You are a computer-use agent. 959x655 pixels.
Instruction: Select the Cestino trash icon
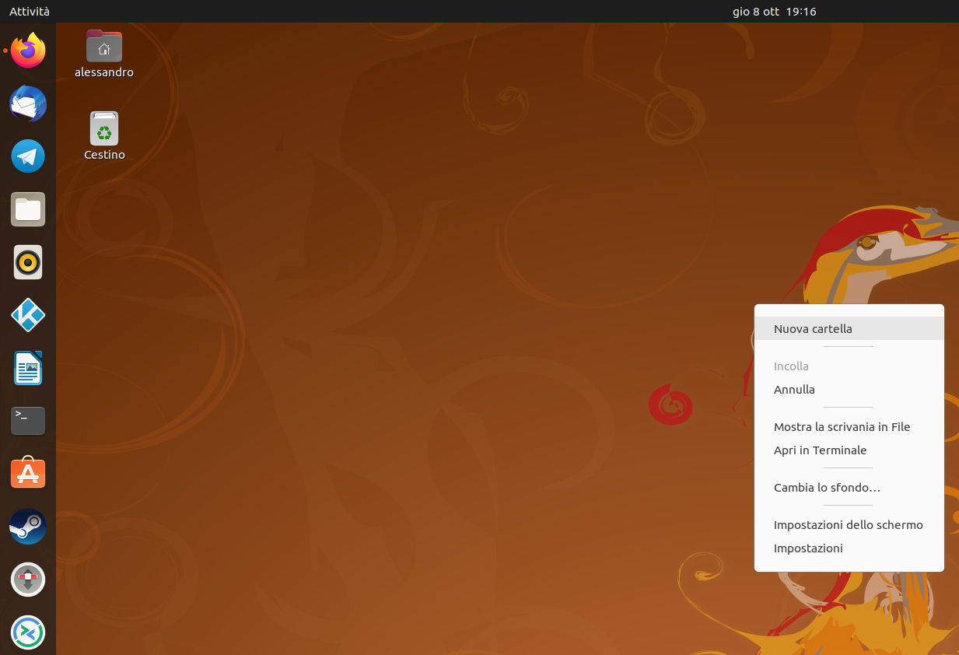(104, 136)
